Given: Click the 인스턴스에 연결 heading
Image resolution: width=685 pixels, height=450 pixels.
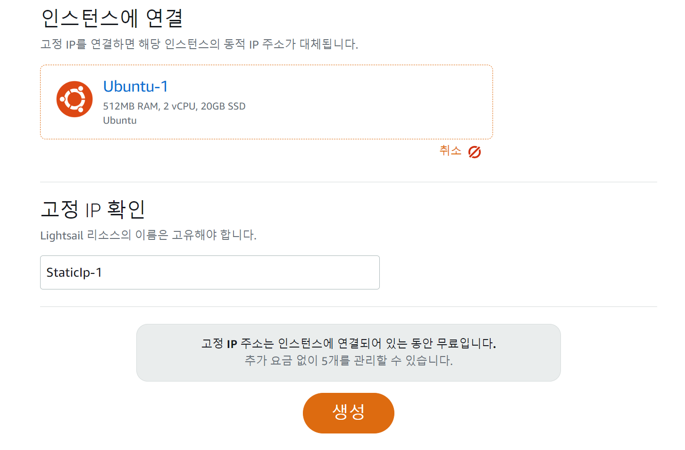Looking at the screenshot, I should pos(112,18).
